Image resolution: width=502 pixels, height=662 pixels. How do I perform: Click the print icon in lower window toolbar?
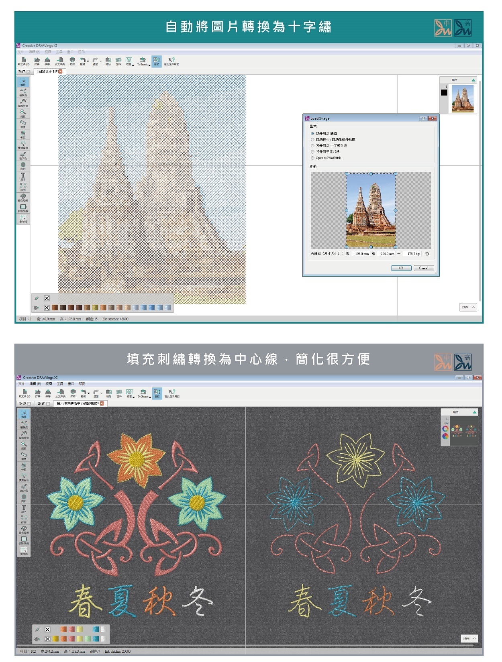pos(73,393)
